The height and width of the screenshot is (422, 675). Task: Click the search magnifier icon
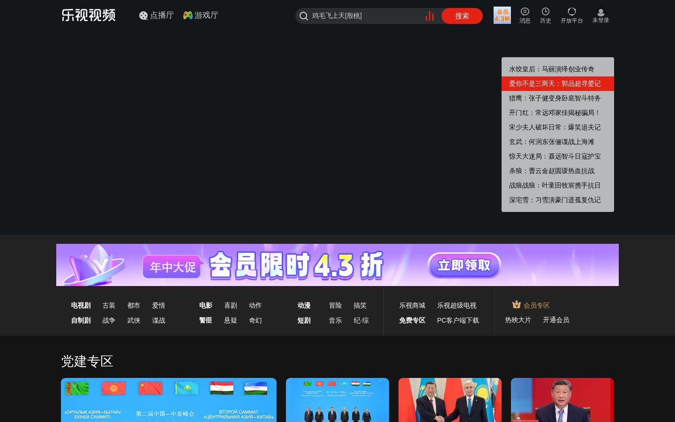pos(304,16)
